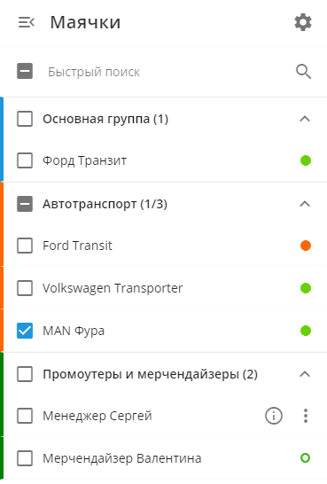This screenshot has width=327, height=484.
Task: Collapse the sidebar with the menu icon
Action: click(27, 22)
